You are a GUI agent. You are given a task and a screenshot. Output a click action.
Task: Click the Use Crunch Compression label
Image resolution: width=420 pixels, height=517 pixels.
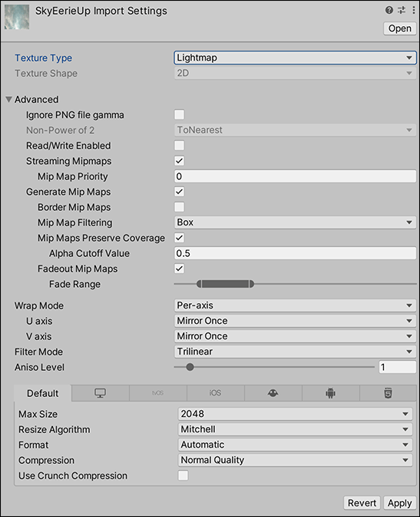pos(73,475)
